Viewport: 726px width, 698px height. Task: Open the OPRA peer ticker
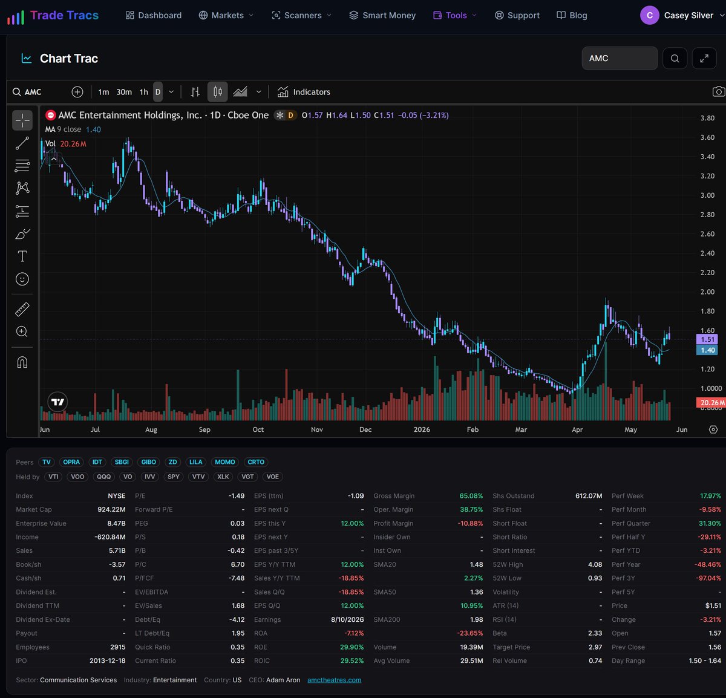71,462
